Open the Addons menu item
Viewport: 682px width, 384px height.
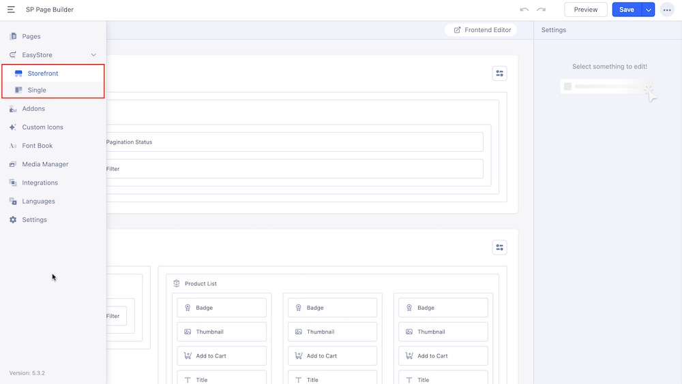pos(33,109)
